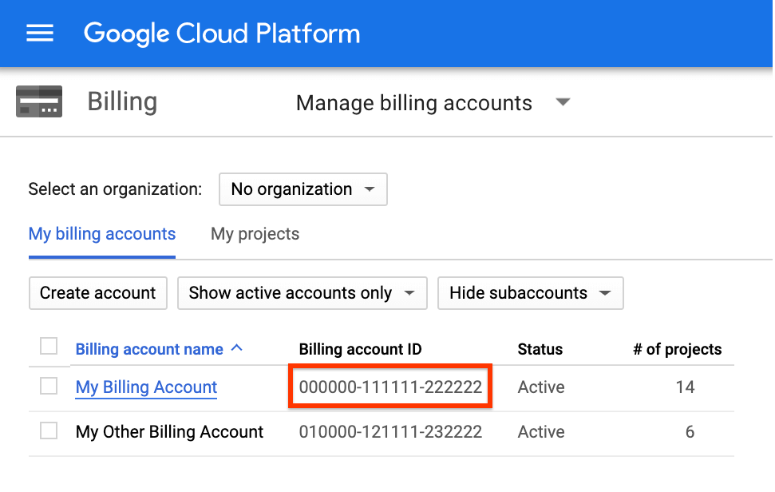
Task: Click the sort arrow on Billing account name
Action: tap(237, 348)
